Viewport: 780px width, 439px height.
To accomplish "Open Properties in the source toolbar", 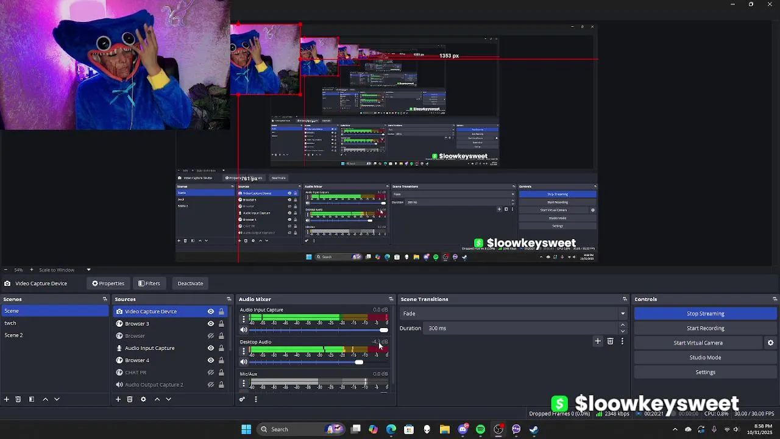I will [x=108, y=284].
